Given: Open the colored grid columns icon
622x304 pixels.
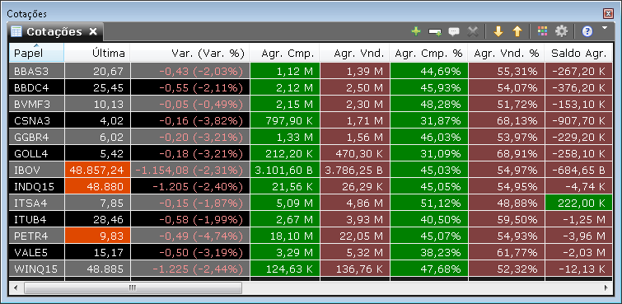Looking at the screenshot, I should coord(542,31).
